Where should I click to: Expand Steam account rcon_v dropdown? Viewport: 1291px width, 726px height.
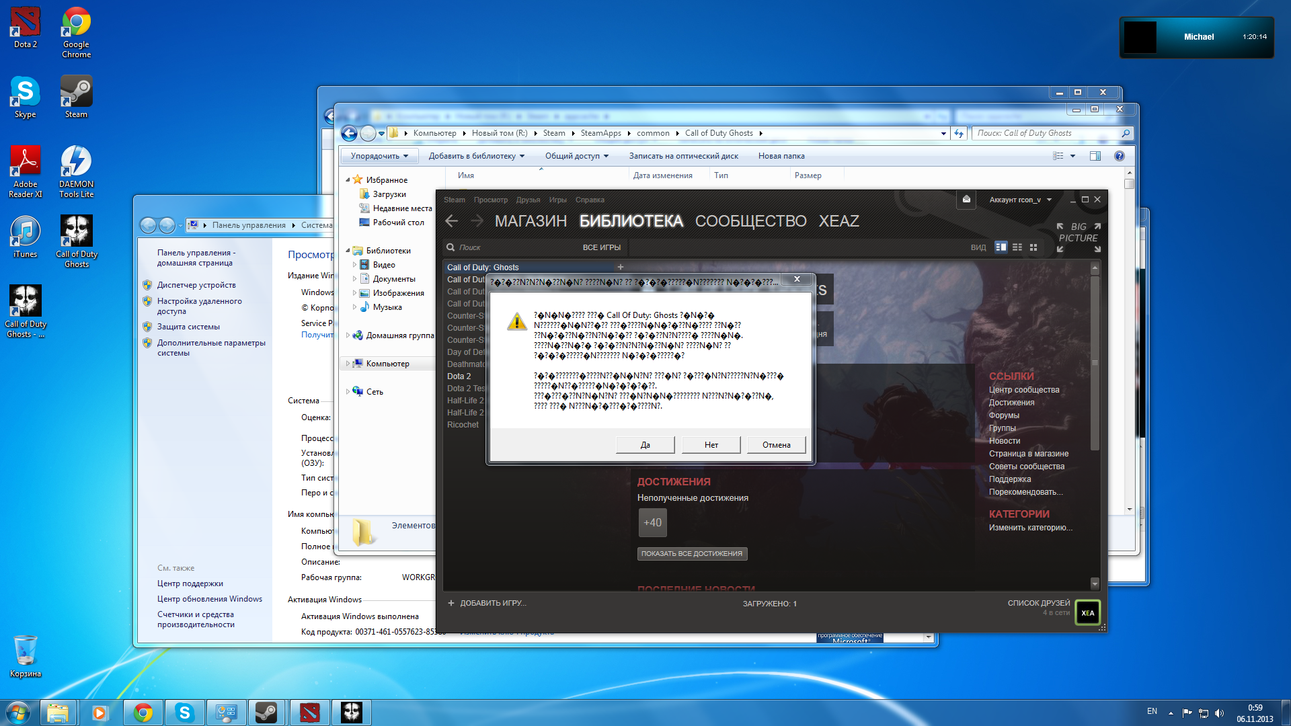(1020, 200)
